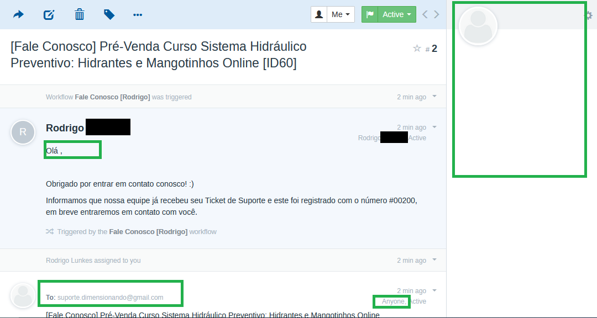
Task: Add a note with the pencil icon
Action: 49,14
